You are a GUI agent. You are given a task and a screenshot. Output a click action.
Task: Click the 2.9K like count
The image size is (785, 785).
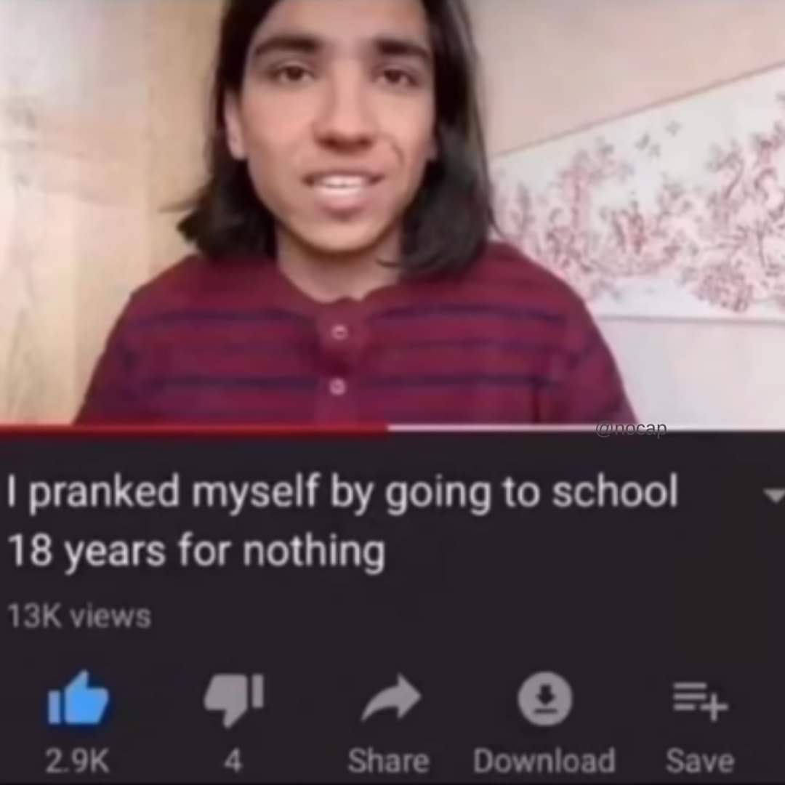78,761
